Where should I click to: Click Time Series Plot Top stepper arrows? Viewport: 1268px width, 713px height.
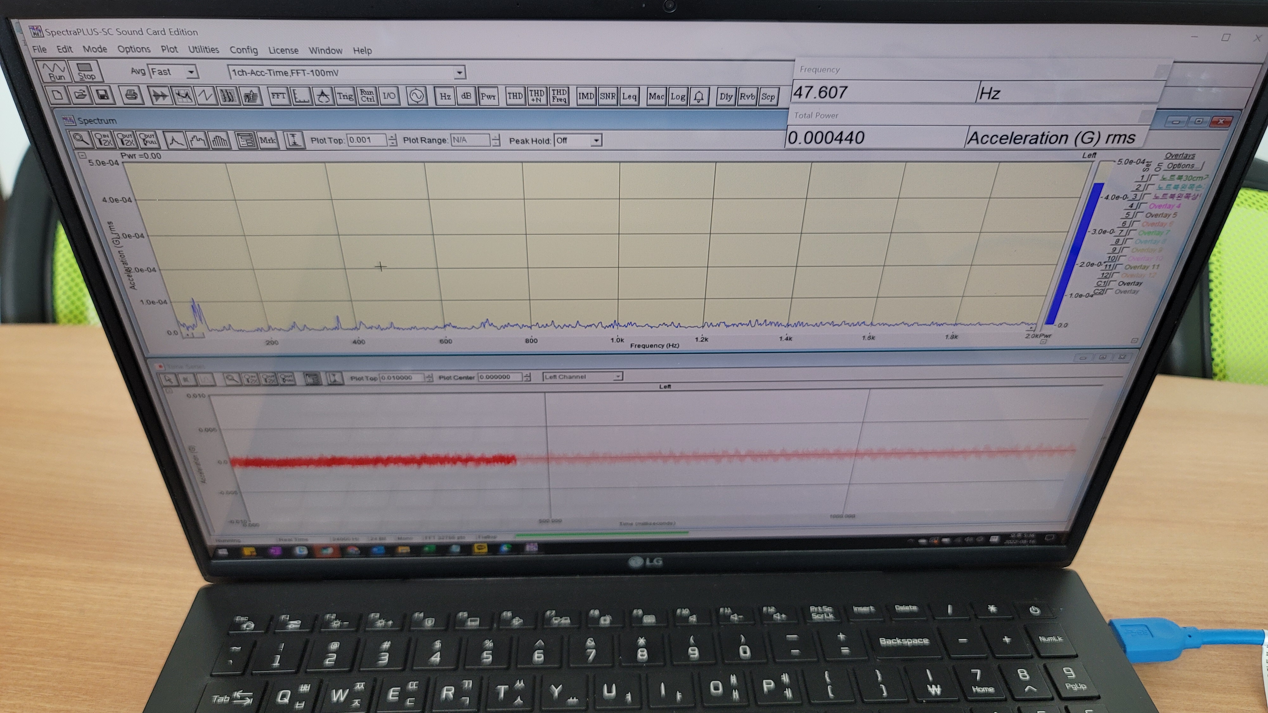429,378
